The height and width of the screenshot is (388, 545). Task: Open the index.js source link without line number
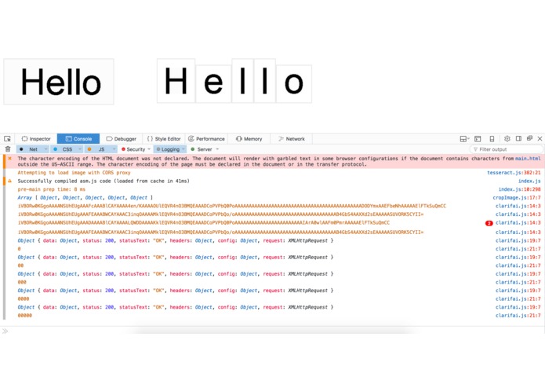(x=529, y=181)
